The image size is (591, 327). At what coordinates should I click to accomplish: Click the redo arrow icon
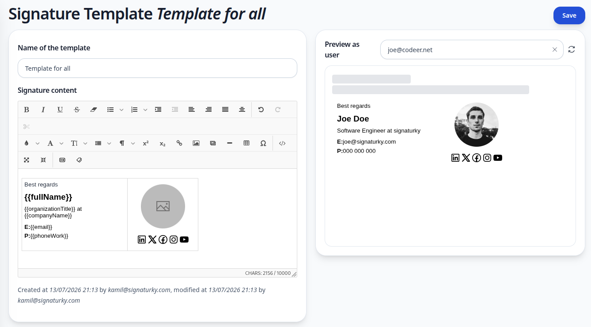click(278, 110)
